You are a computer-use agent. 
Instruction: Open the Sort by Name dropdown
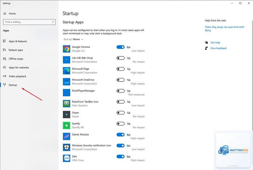click(x=73, y=39)
